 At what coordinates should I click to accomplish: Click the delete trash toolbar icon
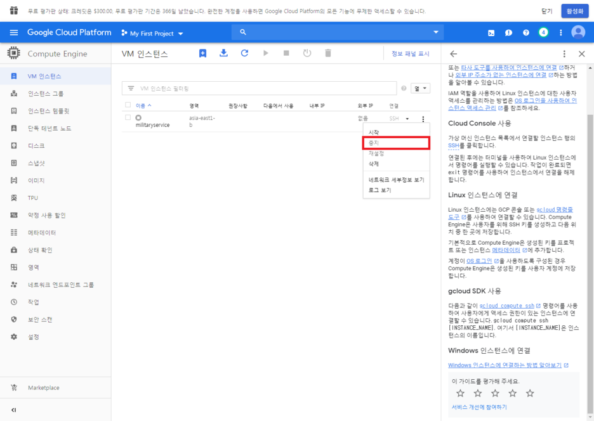(328, 53)
